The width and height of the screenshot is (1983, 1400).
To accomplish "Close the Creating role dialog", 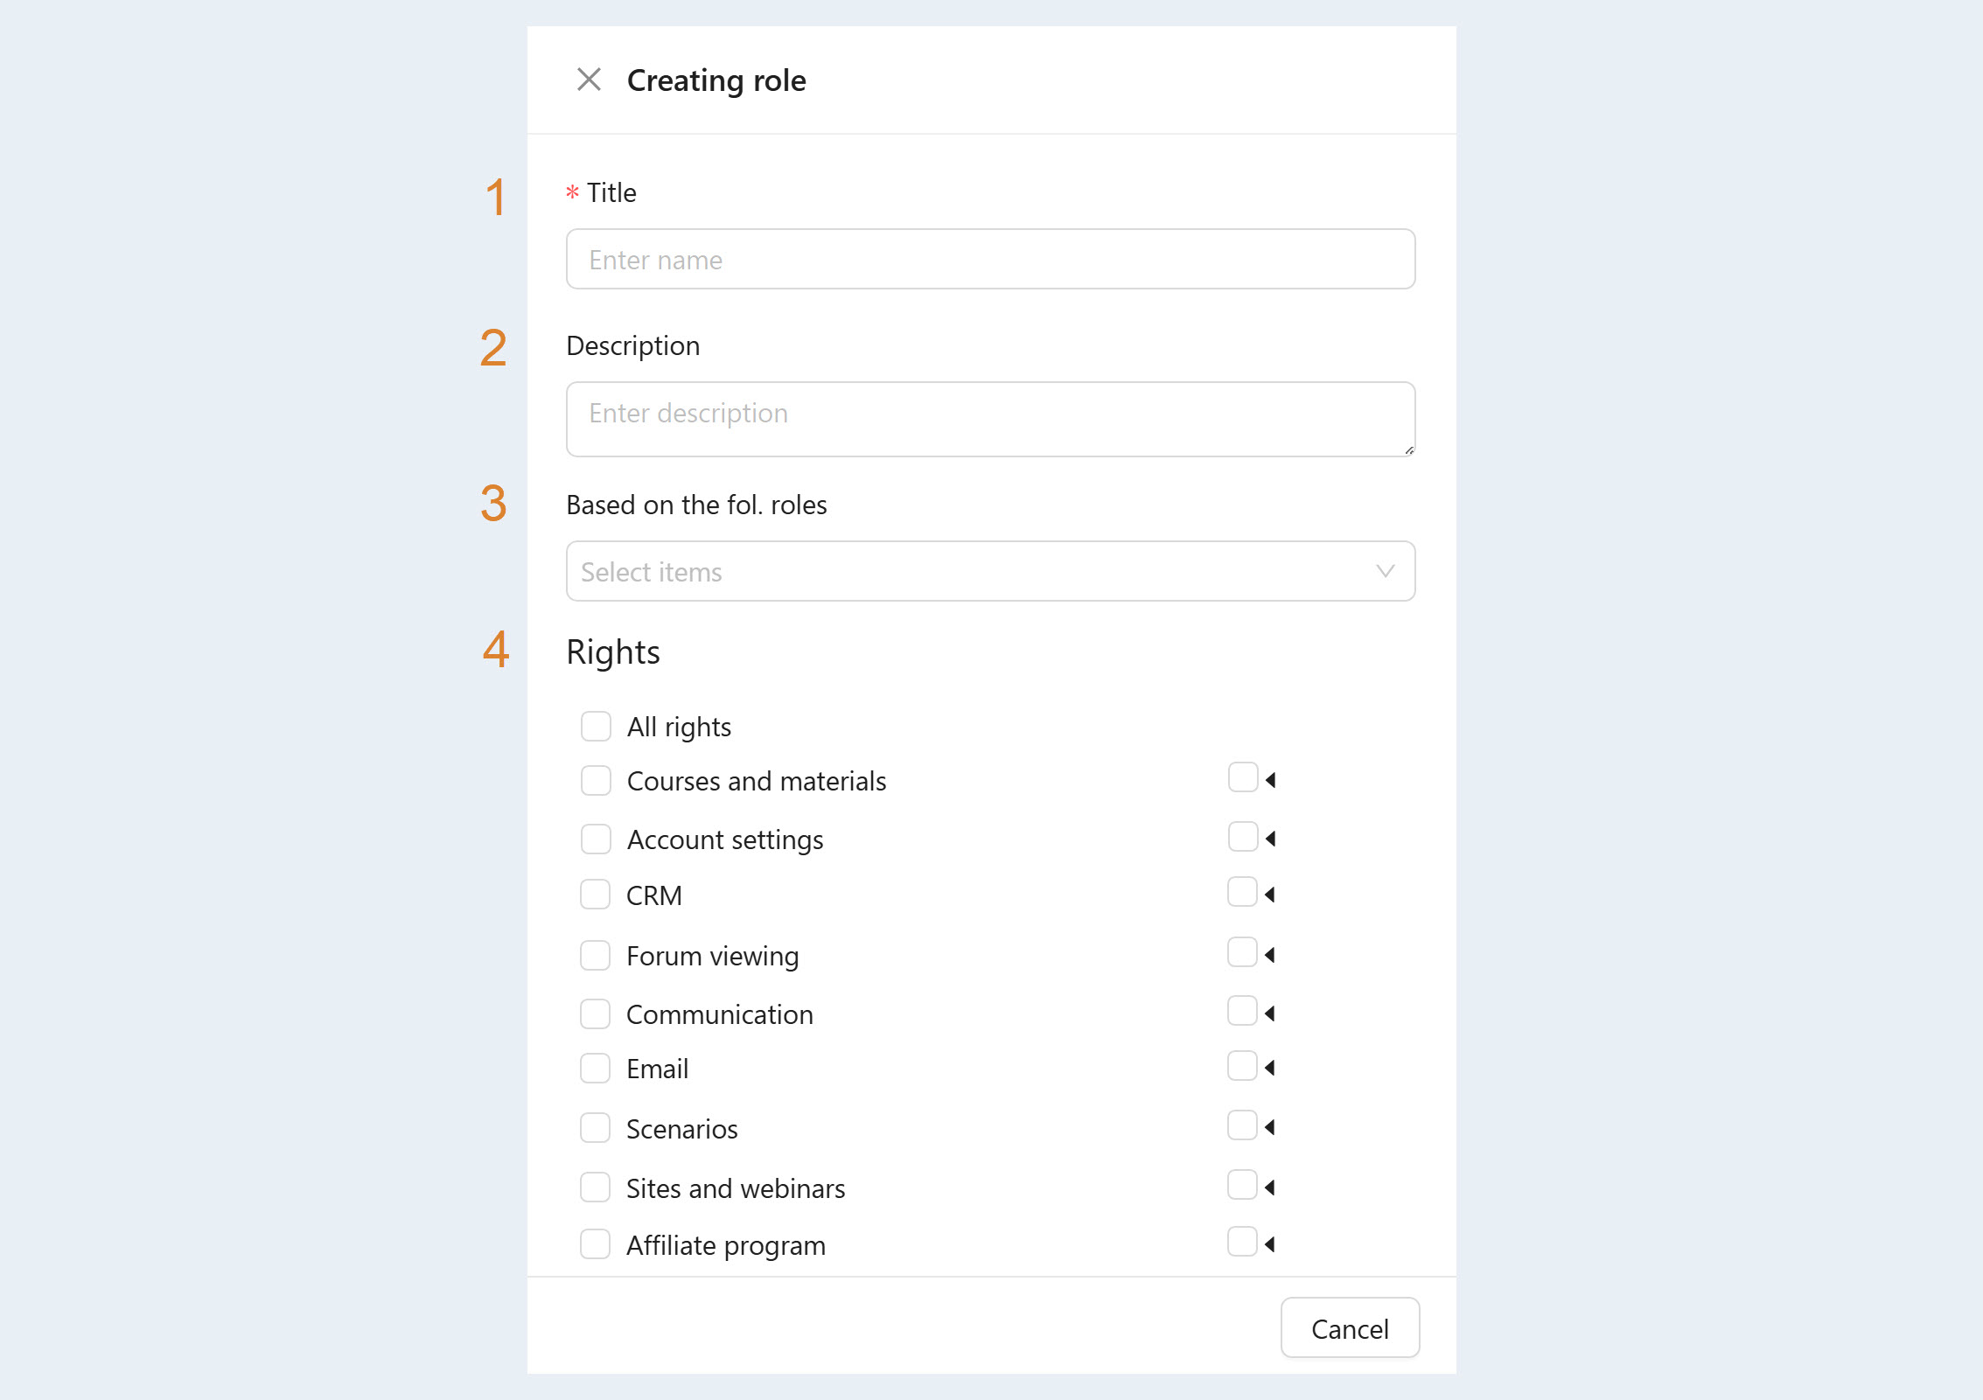I will [x=589, y=80].
